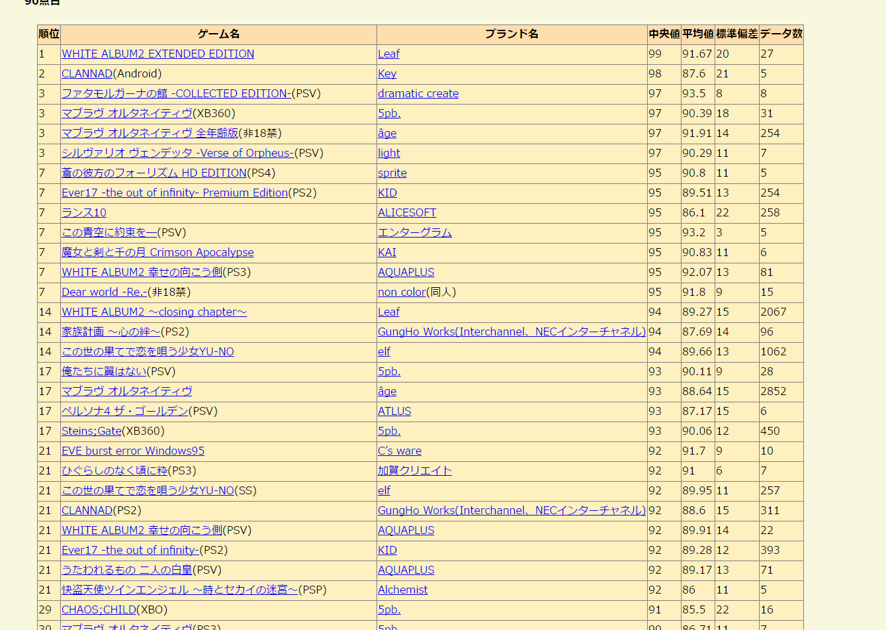Click the Dear world -Re.- link
This screenshot has width=886, height=630.
point(104,292)
